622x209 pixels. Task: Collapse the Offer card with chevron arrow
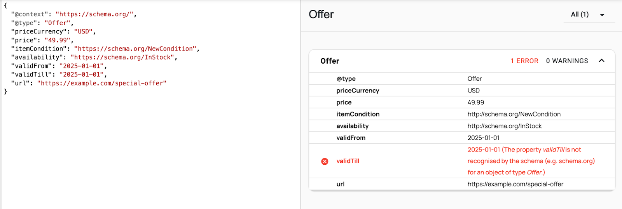(601, 61)
